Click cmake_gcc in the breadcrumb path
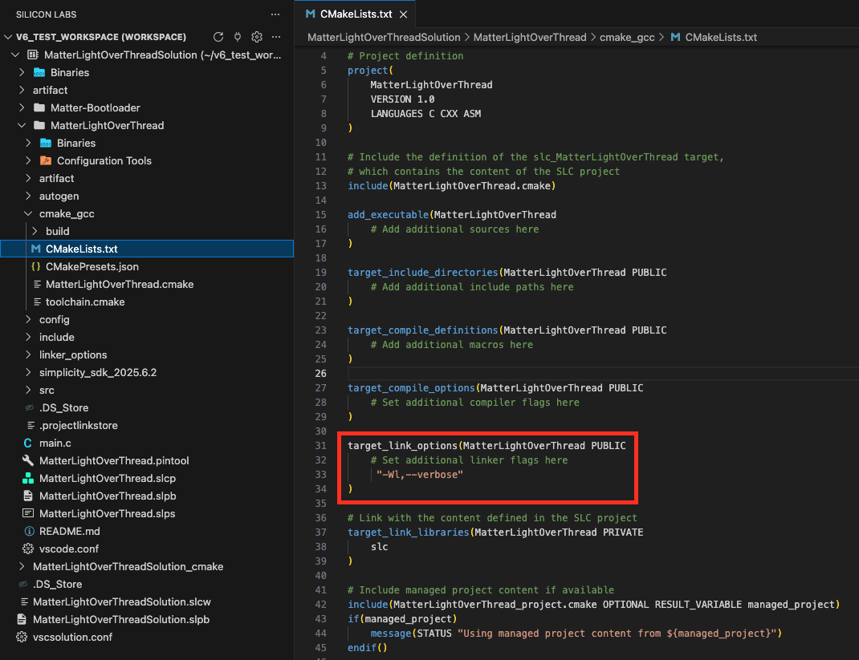Viewport: 859px width, 660px height. [627, 37]
